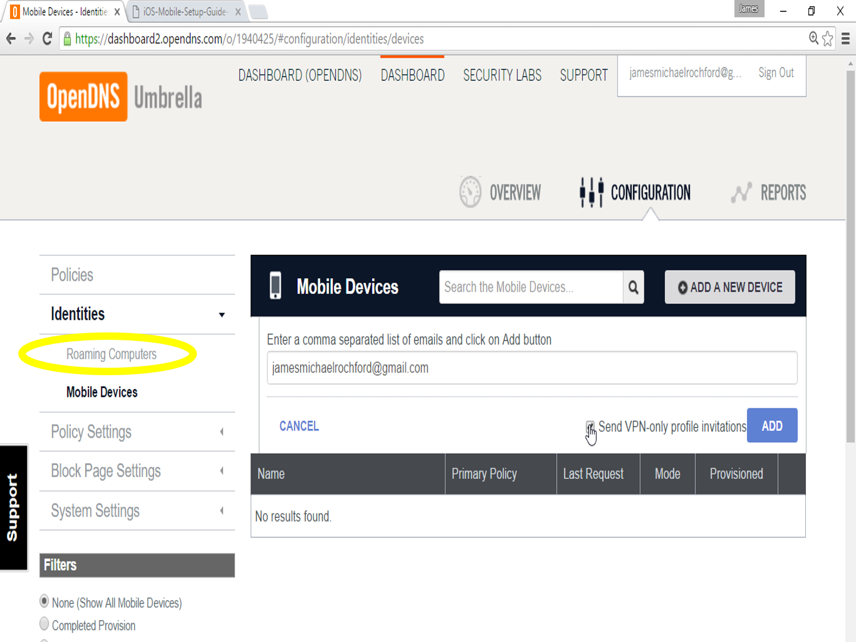Image resolution: width=856 pixels, height=642 pixels.
Task: Select Completed Provision filter radio
Action: point(44,624)
